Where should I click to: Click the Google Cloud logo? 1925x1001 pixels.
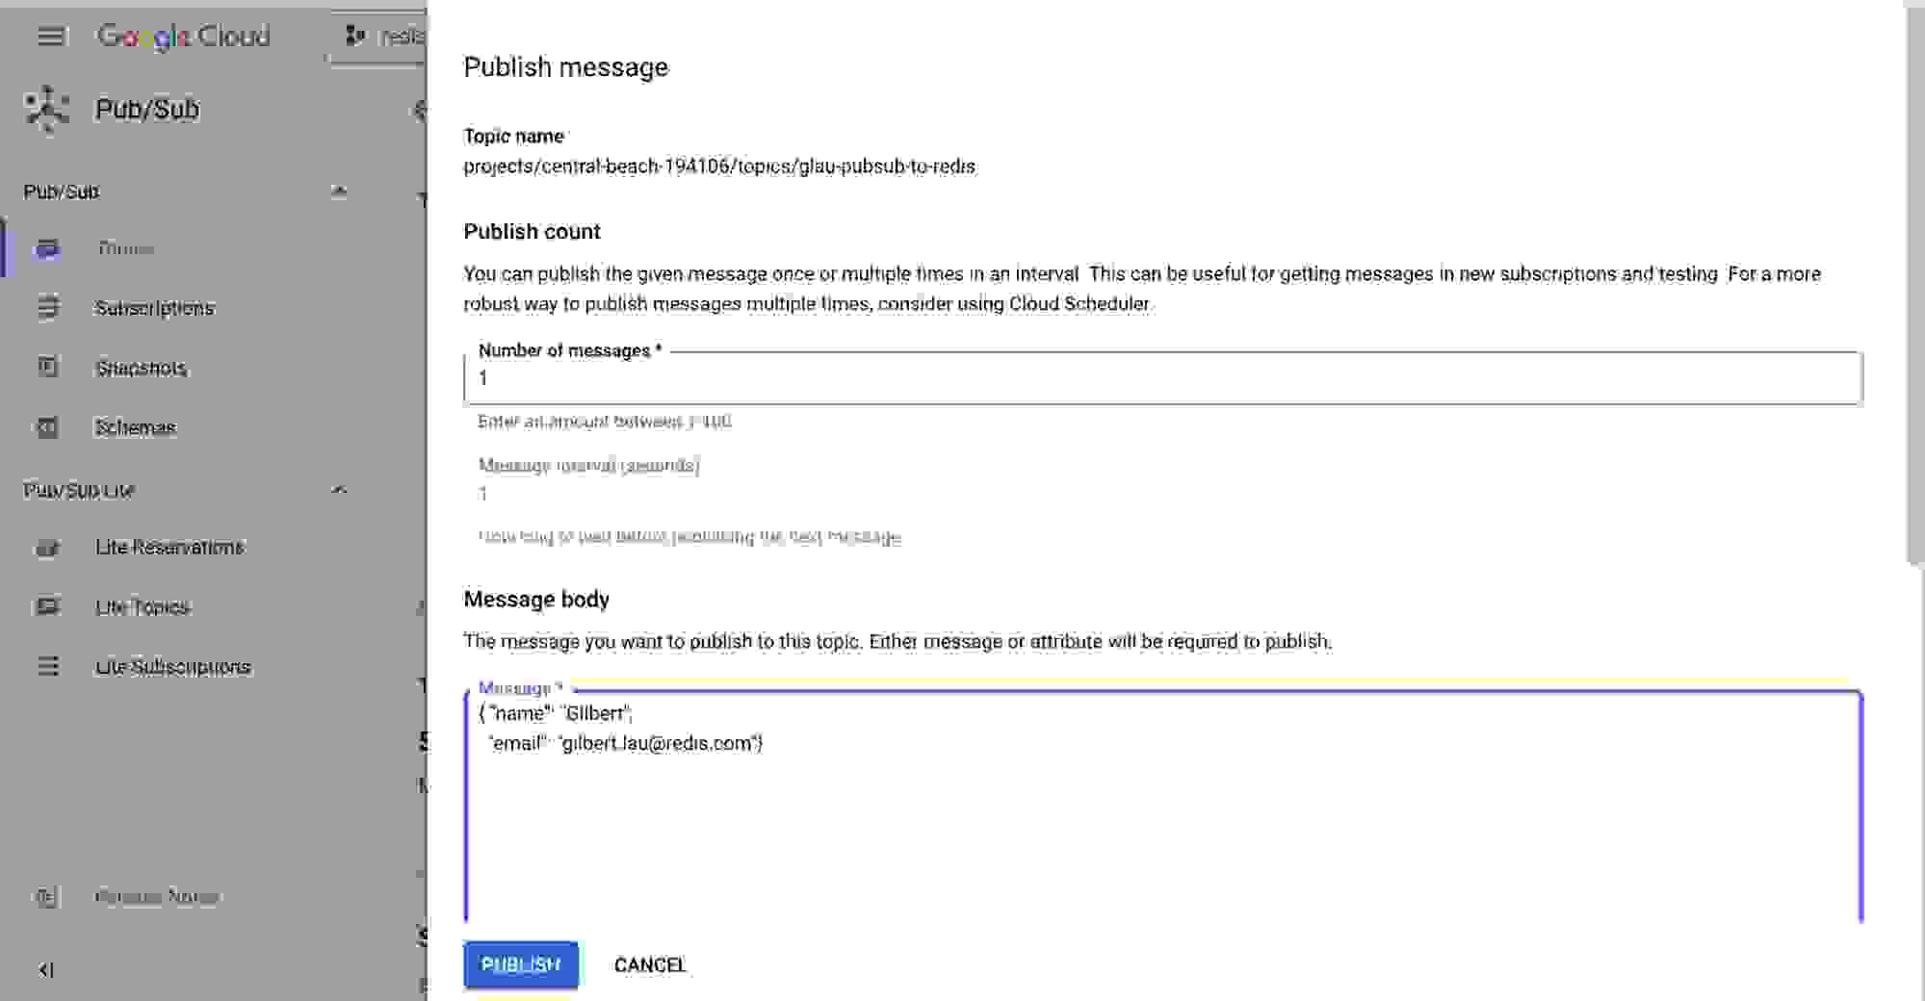tap(183, 36)
